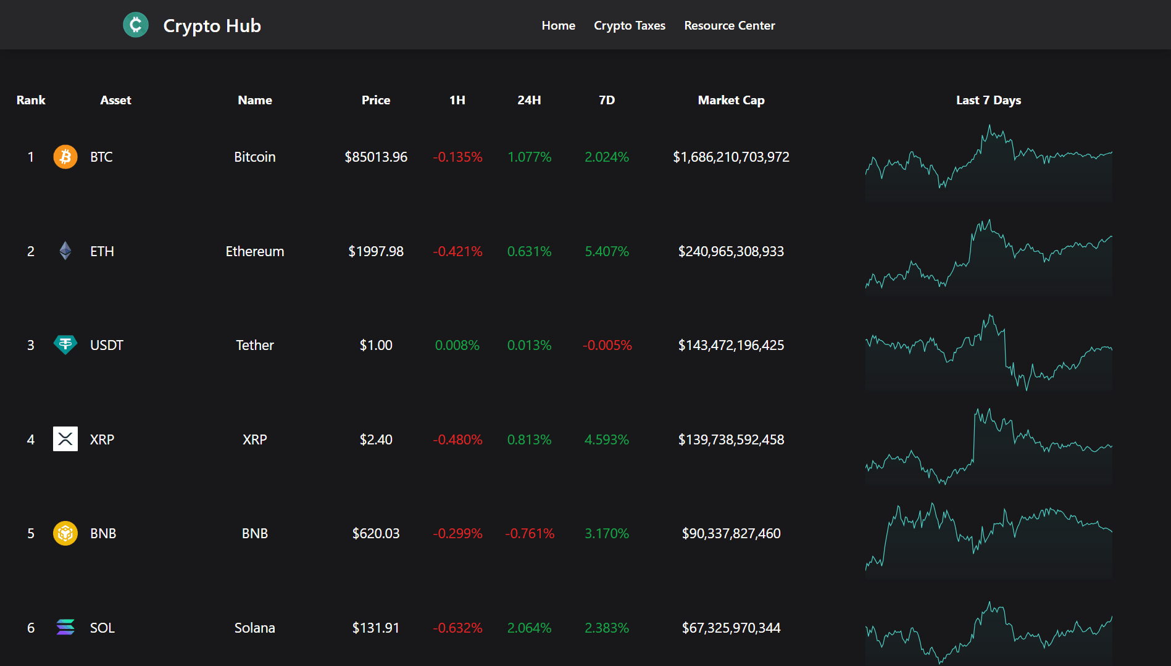Click the Rank column header

click(30, 99)
